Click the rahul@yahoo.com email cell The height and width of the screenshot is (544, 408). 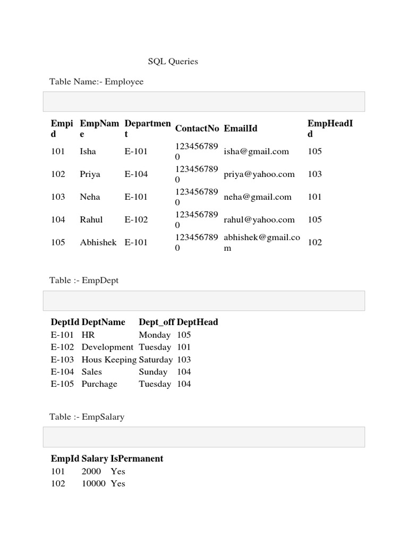(x=259, y=220)
